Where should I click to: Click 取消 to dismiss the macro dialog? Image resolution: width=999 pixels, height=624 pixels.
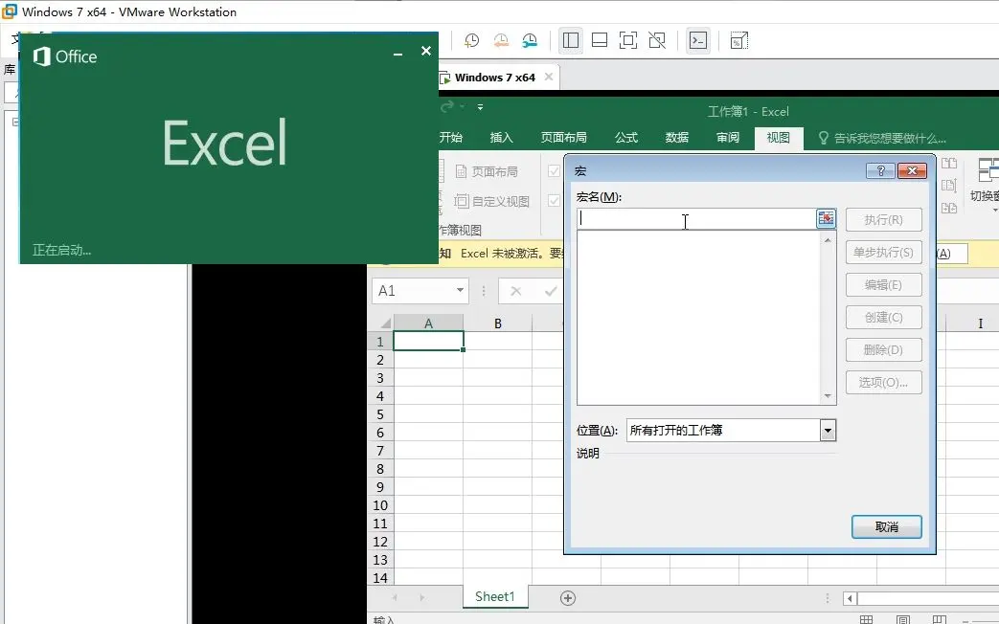pos(887,526)
